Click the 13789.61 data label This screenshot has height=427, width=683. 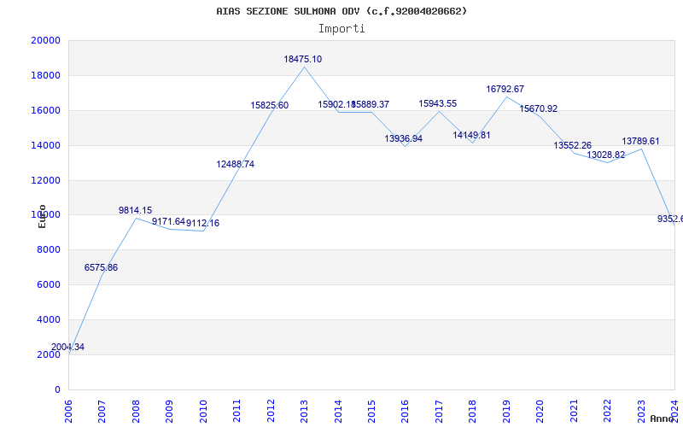(640, 141)
